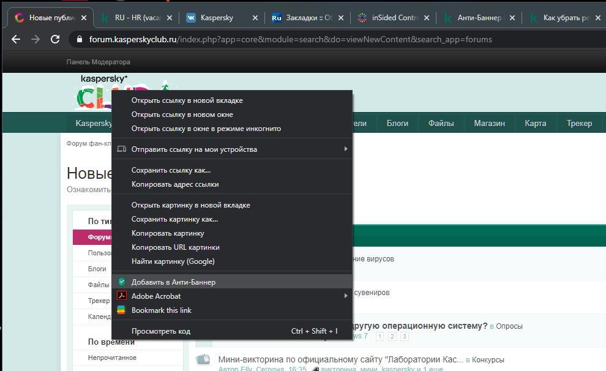Click the padlock icon in the address bar

79,39
